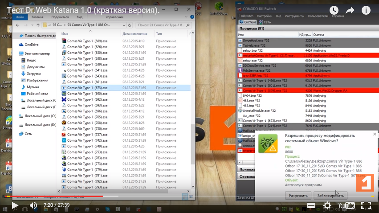Refresh the Explorer folder view
379x213 pixels.
[x=130, y=25]
